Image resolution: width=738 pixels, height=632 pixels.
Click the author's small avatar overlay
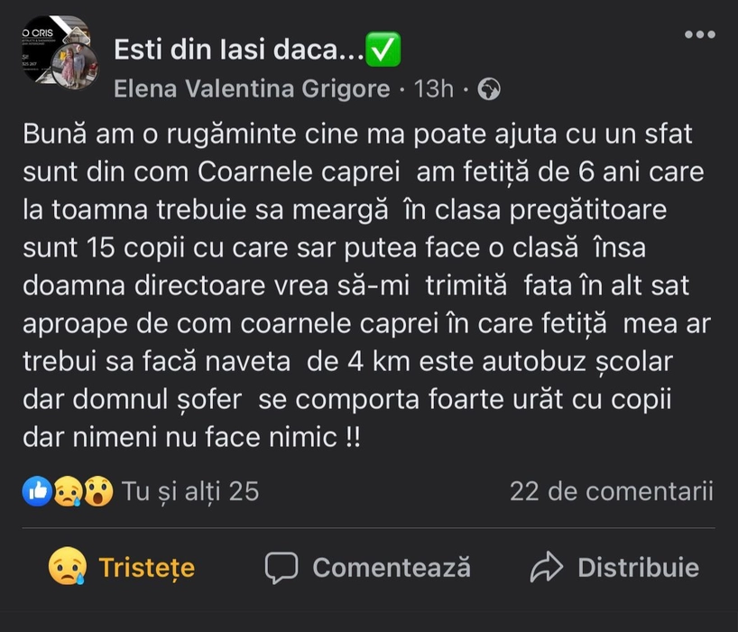click(x=75, y=66)
